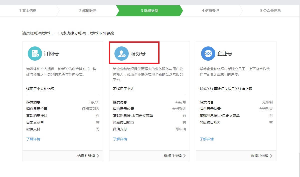Image resolution: width=300 pixels, height=177 pixels.
Task: Click the 订阅号 card title
Action: click(x=51, y=54)
